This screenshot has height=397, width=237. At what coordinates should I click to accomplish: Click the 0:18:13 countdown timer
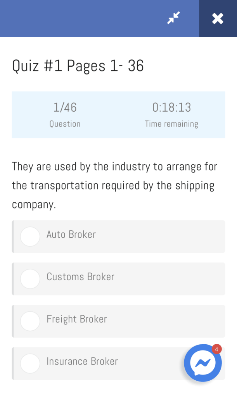tap(171, 107)
